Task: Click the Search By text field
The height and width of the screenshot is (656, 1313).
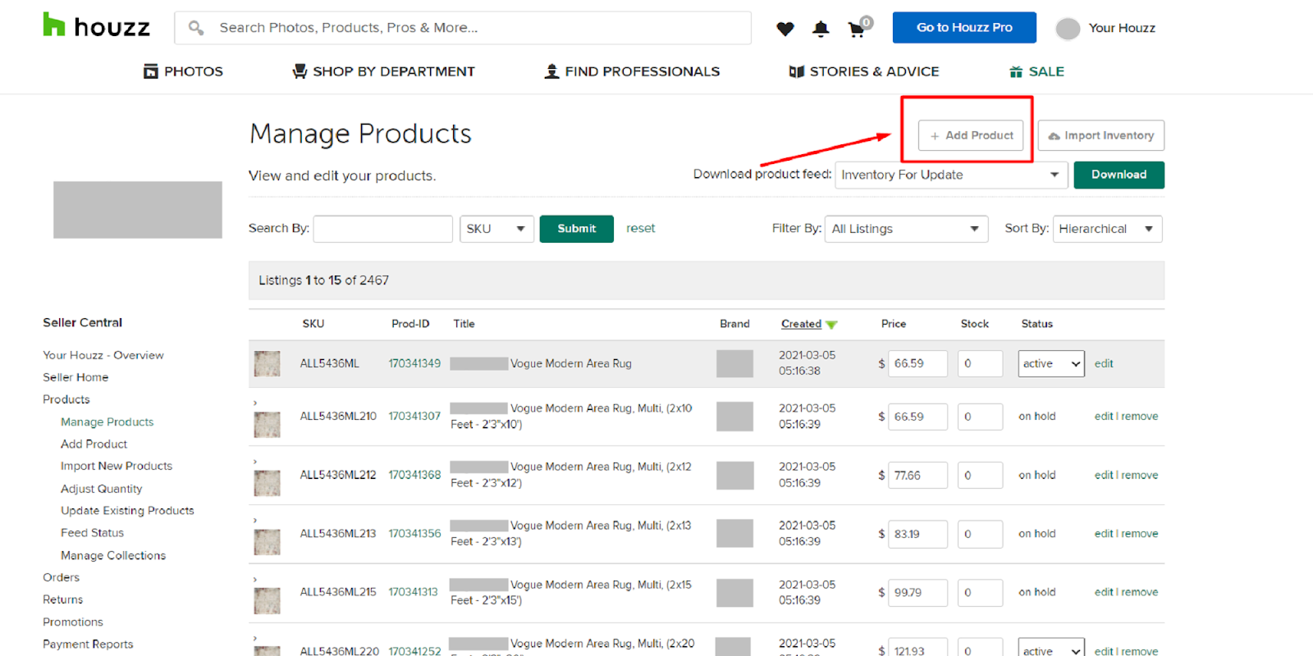Action: click(382, 229)
